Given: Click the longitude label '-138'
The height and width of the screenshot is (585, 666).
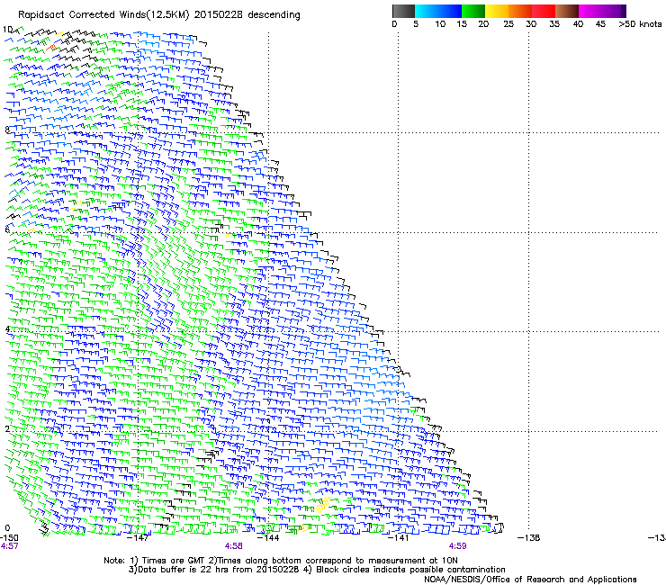Looking at the screenshot, I should coord(529,538).
